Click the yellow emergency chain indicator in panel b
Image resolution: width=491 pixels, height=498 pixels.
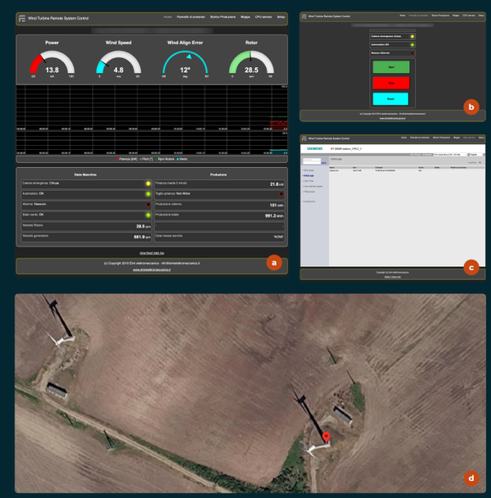click(412, 37)
